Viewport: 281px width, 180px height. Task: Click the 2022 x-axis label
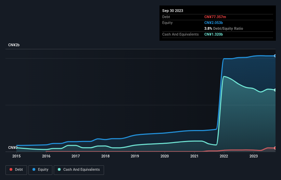(x=224, y=156)
